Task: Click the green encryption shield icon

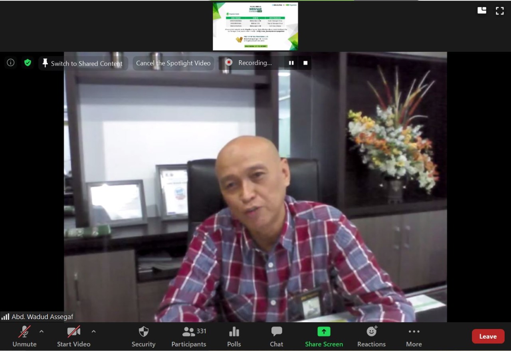Action: coord(28,63)
